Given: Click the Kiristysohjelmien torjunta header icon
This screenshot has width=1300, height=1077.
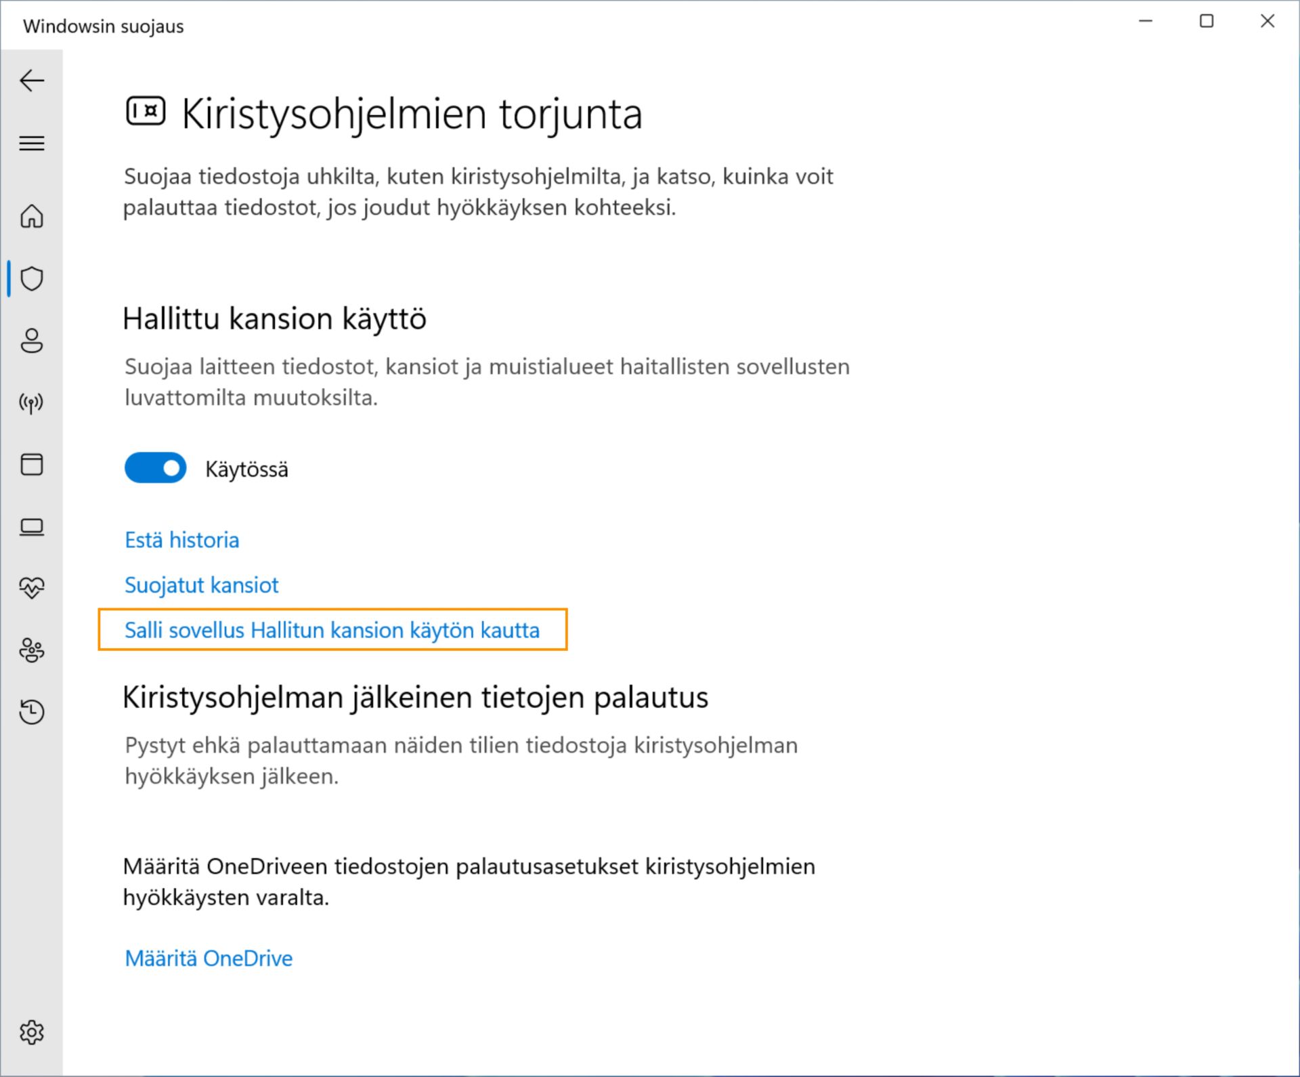Looking at the screenshot, I should 146,111.
